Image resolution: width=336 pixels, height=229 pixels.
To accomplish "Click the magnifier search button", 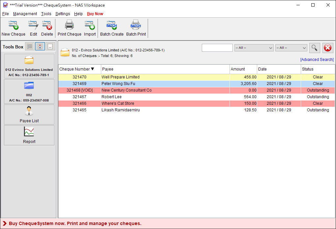I will tap(315, 48).
